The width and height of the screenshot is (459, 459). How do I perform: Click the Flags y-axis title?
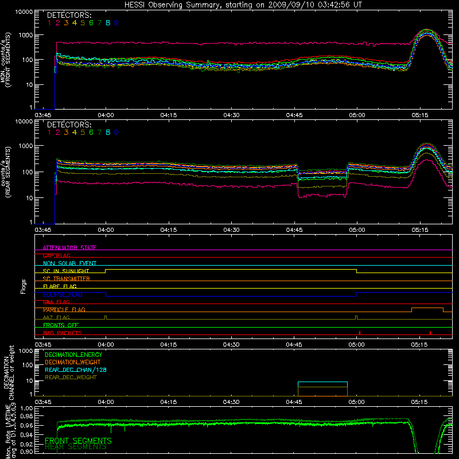pos(24,286)
